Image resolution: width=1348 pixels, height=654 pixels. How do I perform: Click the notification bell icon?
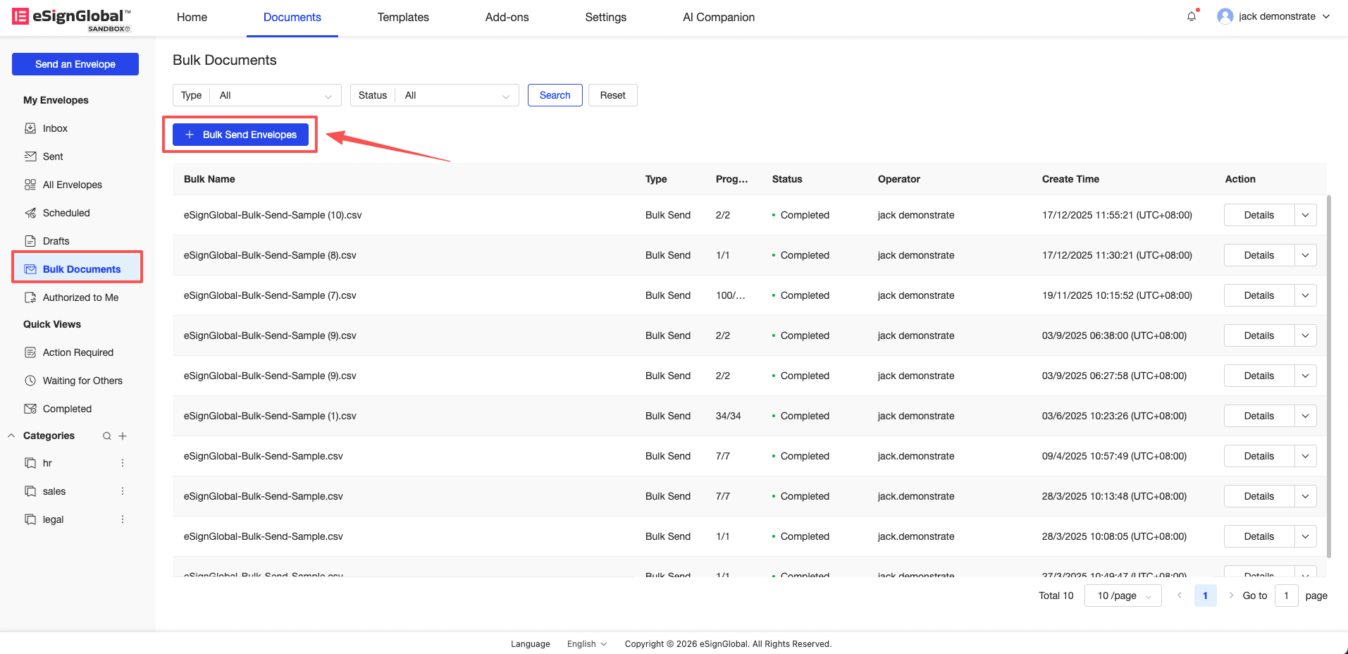click(1191, 16)
